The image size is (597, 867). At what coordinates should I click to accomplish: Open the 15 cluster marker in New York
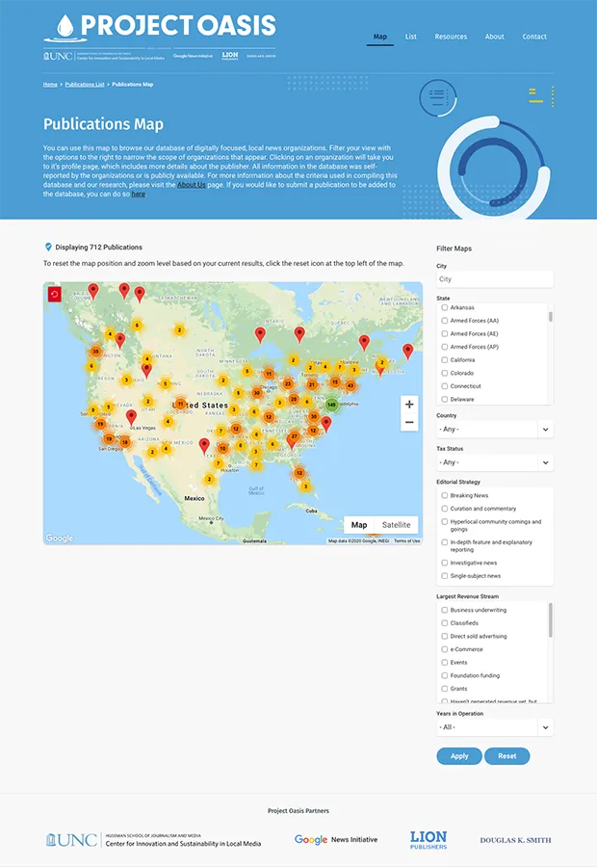pos(335,381)
